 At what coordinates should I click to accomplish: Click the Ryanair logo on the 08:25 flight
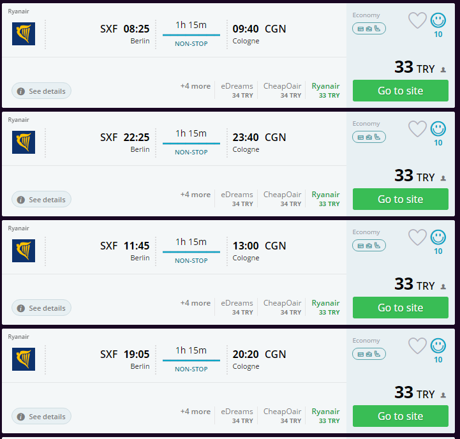coord(24,34)
